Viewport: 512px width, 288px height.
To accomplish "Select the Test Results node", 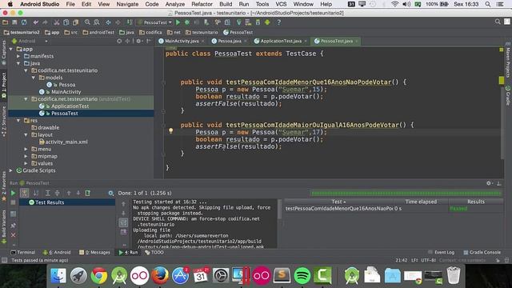I will (67, 202).
